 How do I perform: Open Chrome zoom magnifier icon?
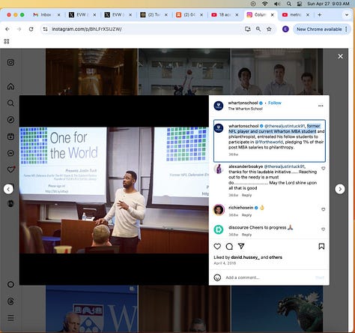pos(258,29)
